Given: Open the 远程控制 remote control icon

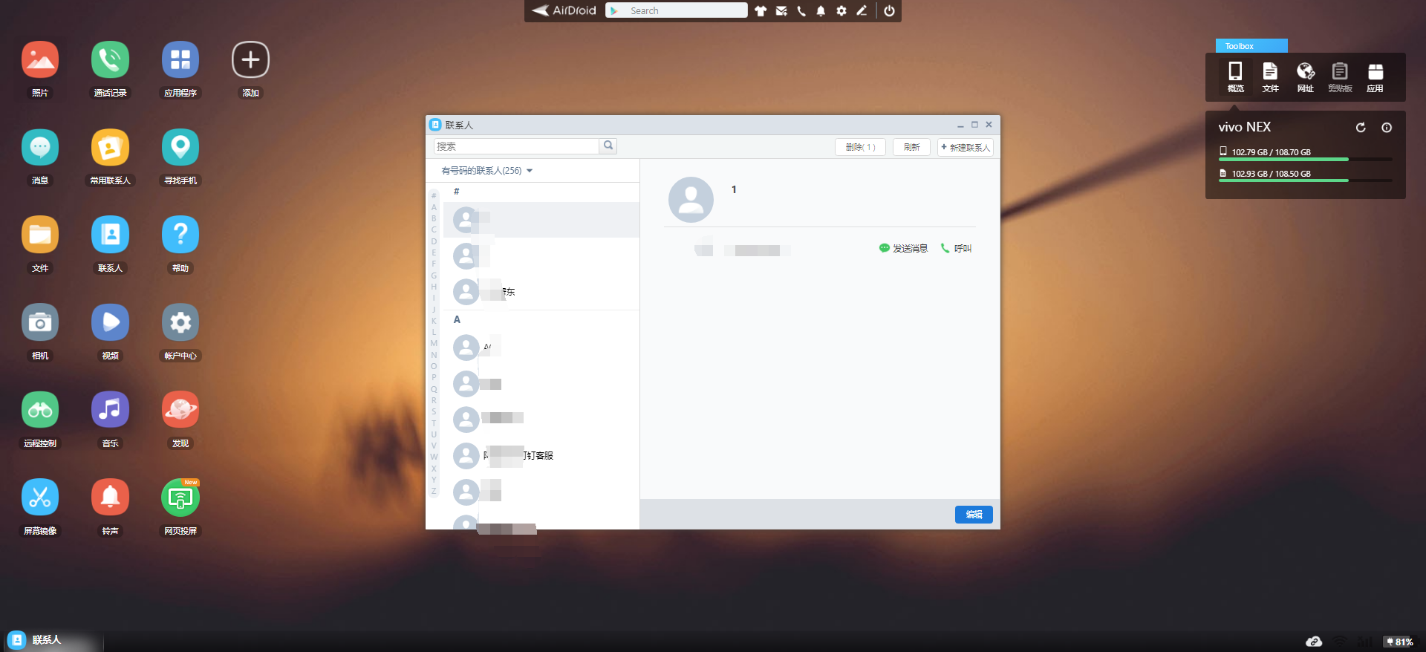Looking at the screenshot, I should 40,411.
